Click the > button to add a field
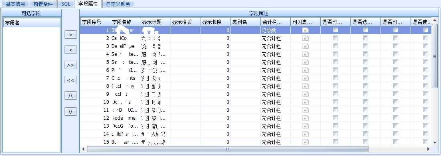 click(x=71, y=35)
